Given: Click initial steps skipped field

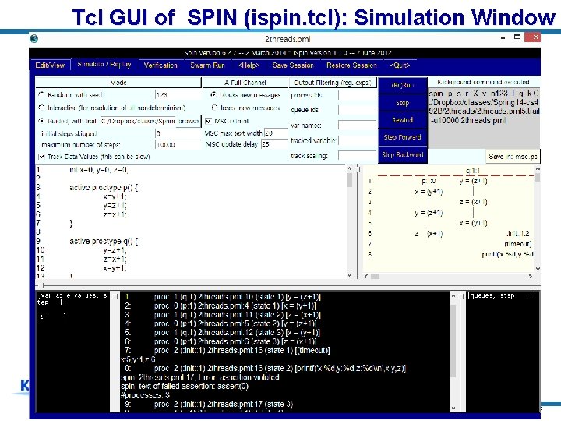Looking at the screenshot, I should [x=178, y=133].
